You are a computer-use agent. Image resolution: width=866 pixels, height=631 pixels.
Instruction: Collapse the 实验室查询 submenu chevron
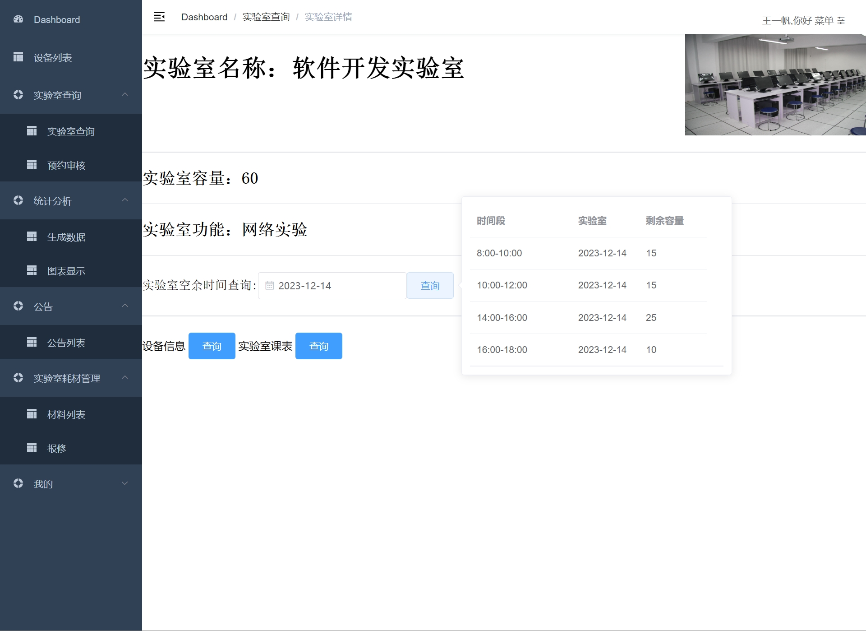125,94
